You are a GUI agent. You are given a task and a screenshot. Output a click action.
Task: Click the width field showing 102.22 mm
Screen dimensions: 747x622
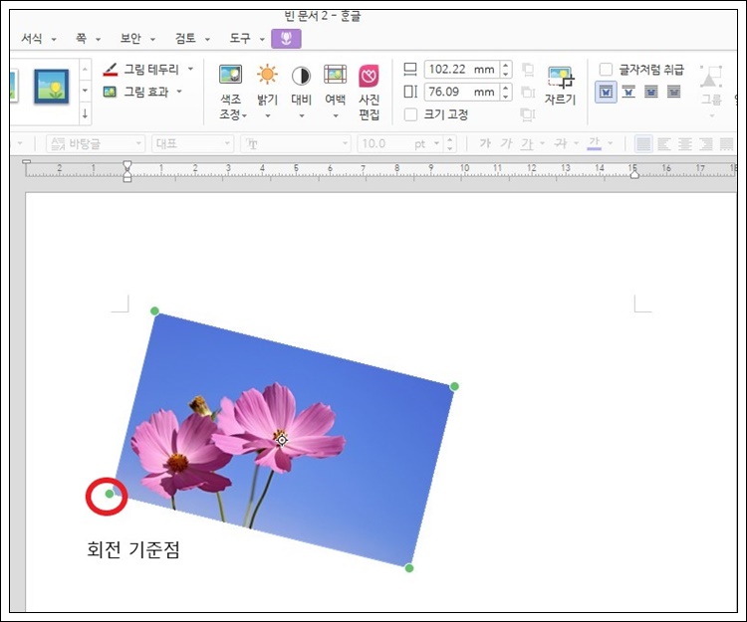(461, 69)
